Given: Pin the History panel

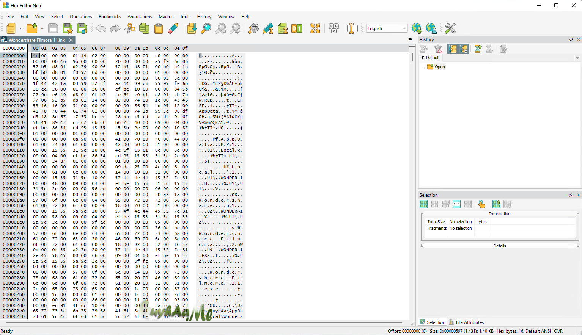Looking at the screenshot, I should tap(571, 40).
